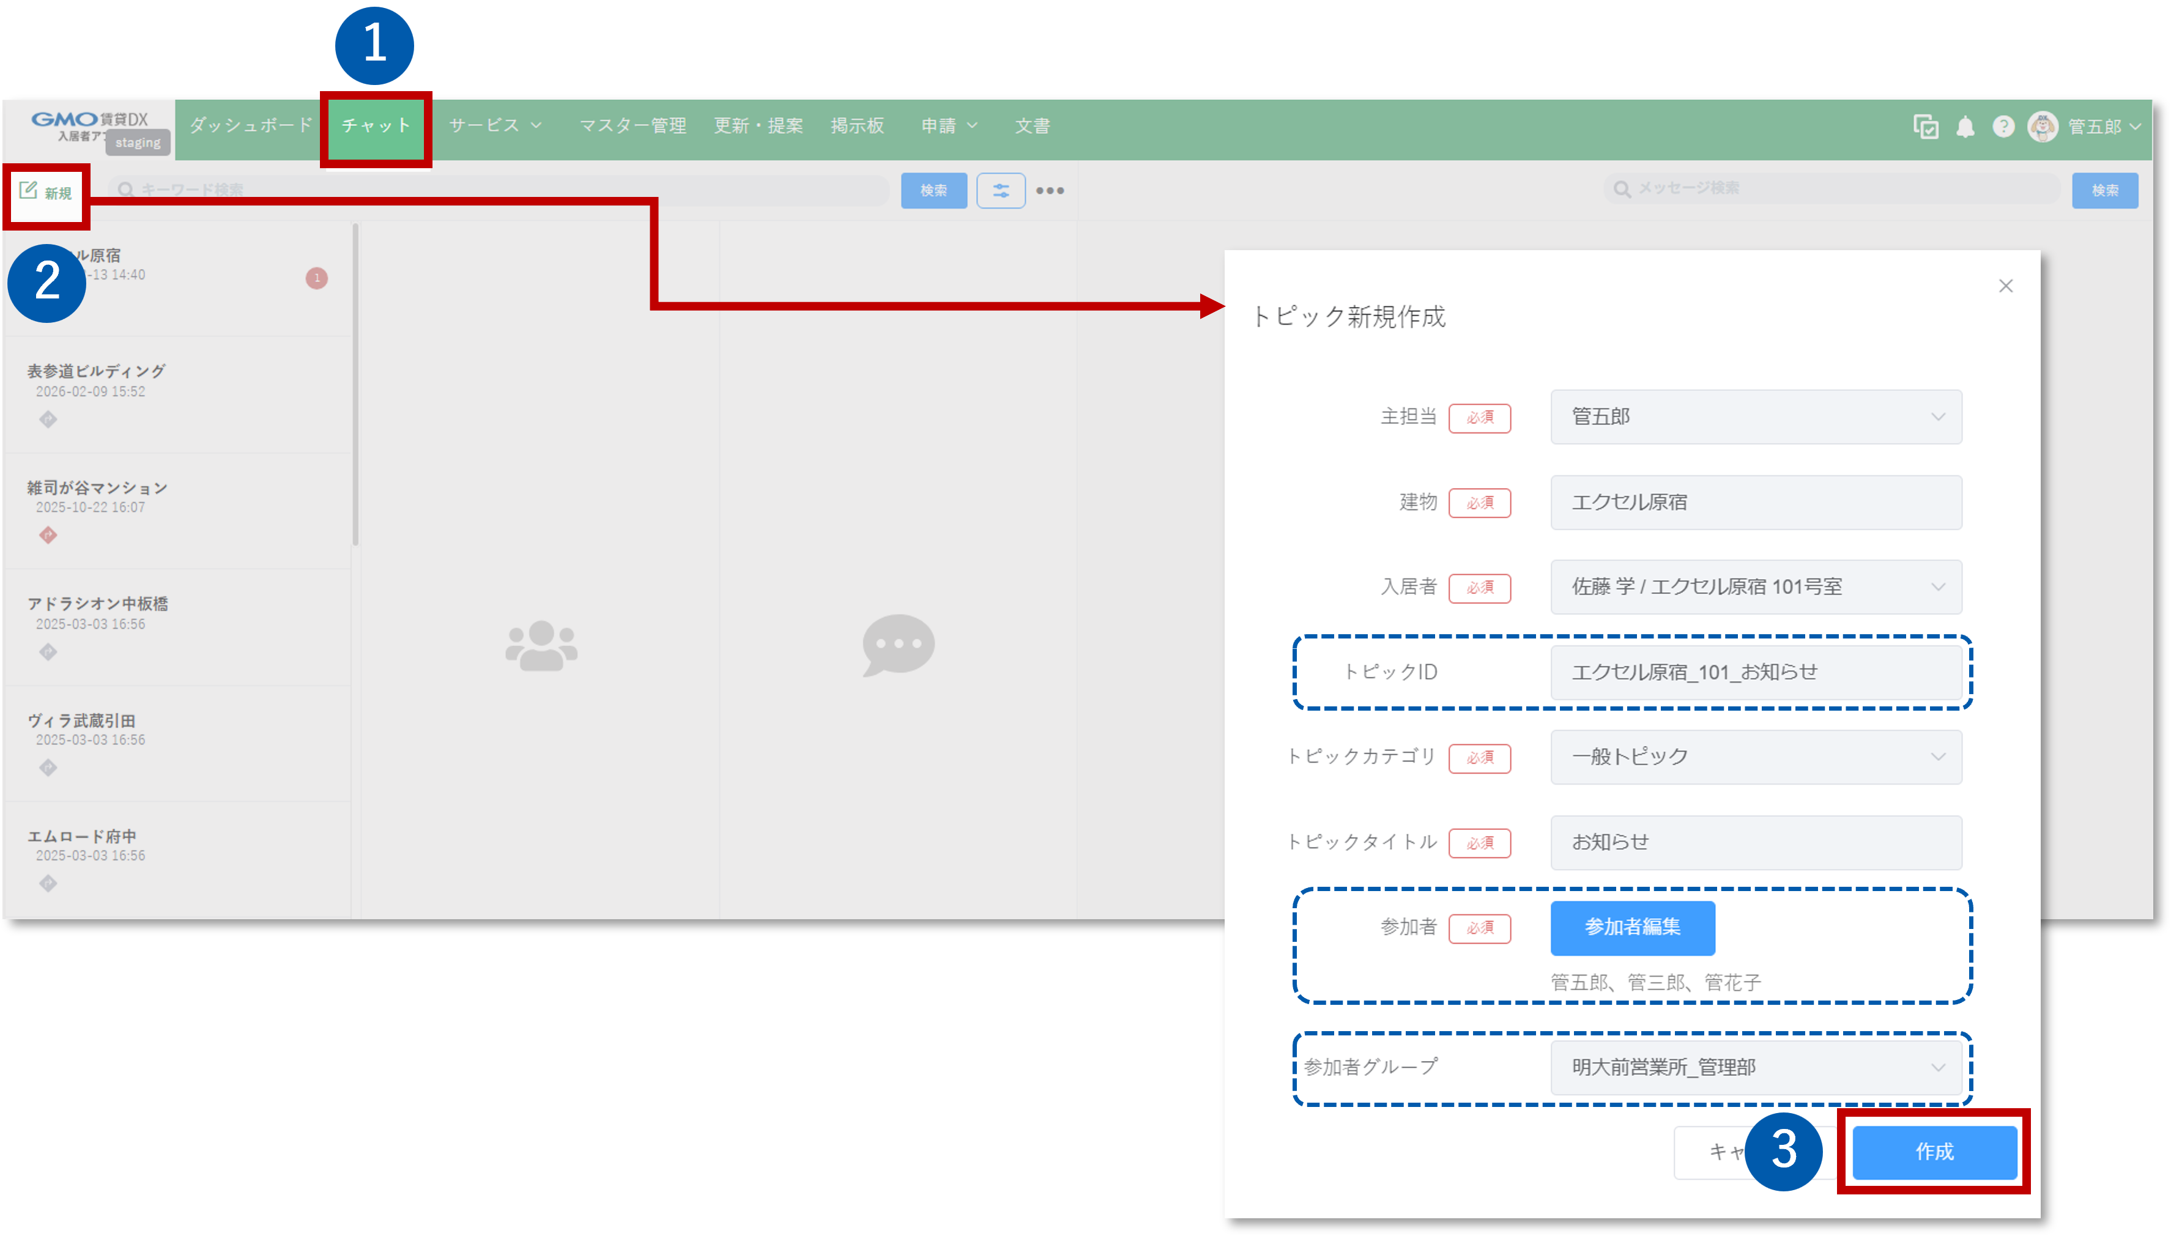2171x1236 pixels.
Task: Click the three-dot more options icon
Action: tap(1050, 190)
